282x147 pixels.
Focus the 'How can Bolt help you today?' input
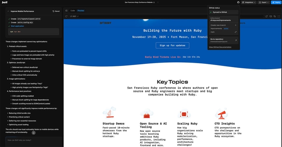pyautogui.click(x=33, y=142)
